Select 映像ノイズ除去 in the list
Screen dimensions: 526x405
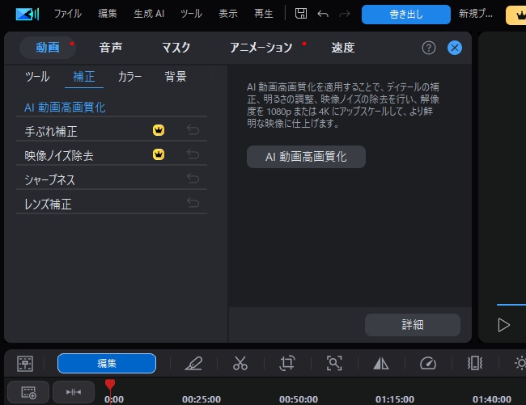[x=112, y=155]
